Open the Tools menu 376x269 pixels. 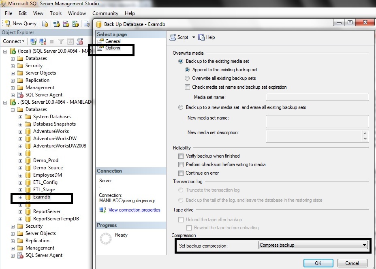pos(56,13)
